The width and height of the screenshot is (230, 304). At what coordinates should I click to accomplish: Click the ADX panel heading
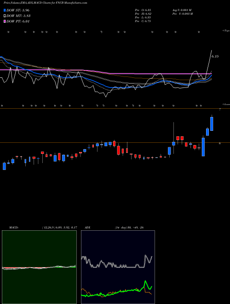point(87,228)
